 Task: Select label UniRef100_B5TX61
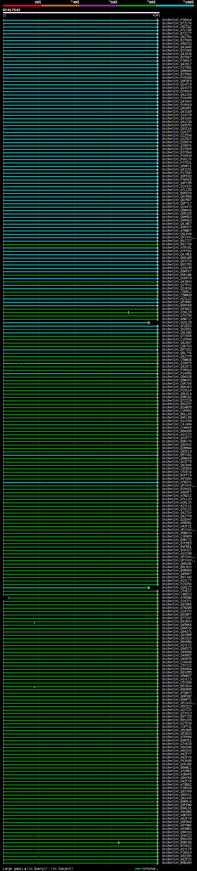click(x=177, y=455)
